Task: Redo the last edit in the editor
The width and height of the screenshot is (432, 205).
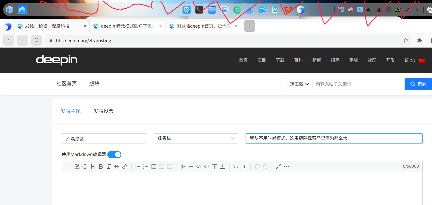Action: coord(265,167)
